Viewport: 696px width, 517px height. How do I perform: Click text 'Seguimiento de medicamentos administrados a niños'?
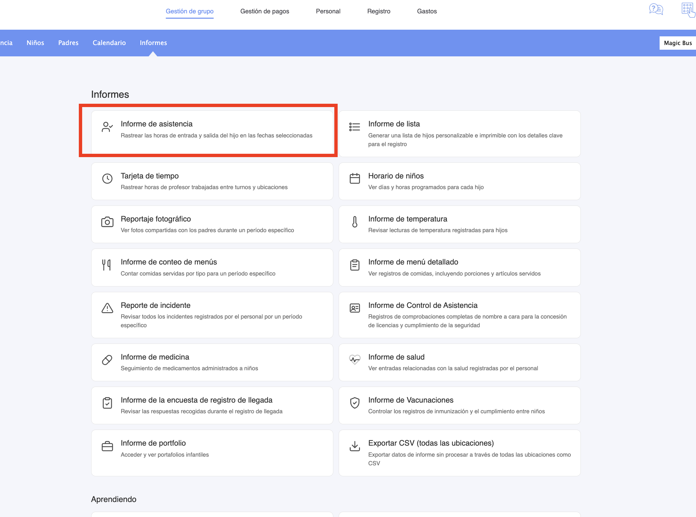tap(189, 368)
